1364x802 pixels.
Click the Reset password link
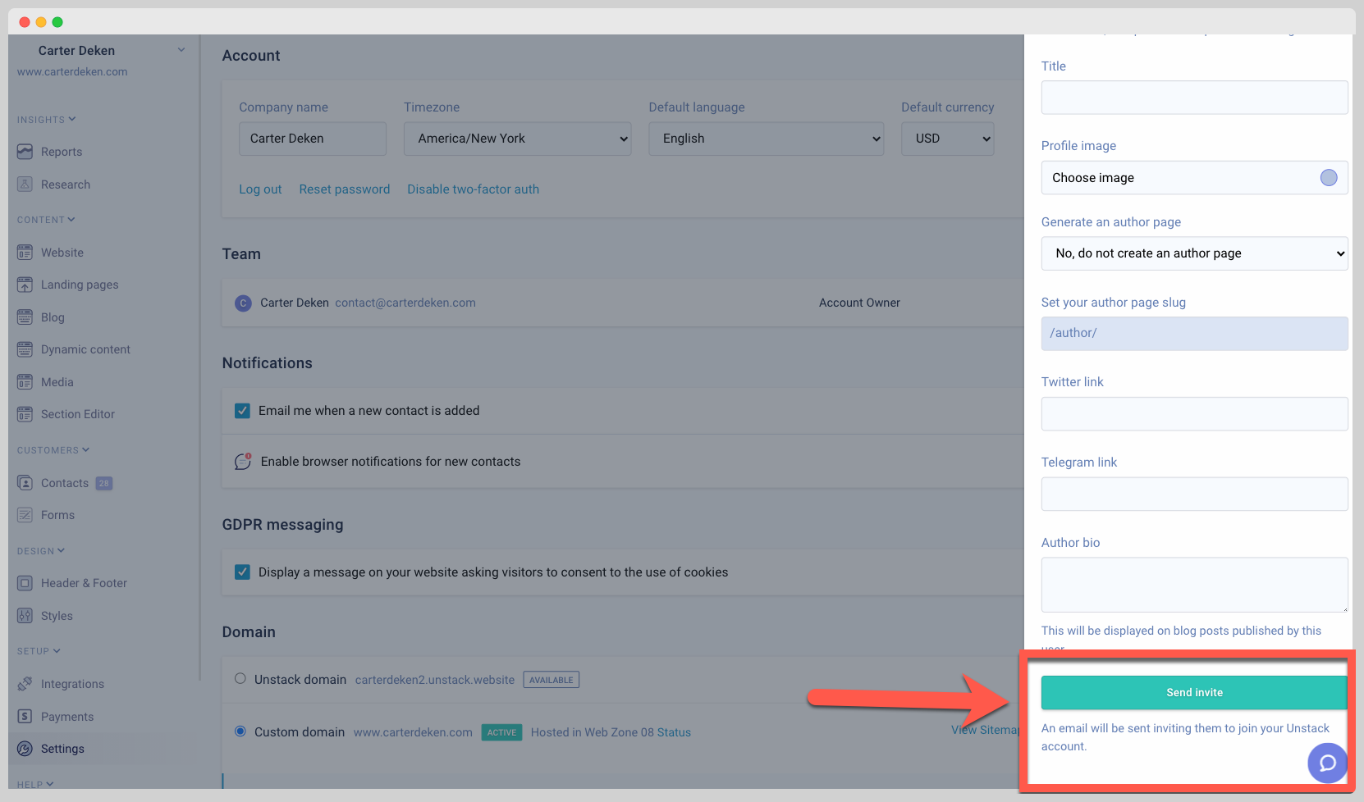click(344, 189)
